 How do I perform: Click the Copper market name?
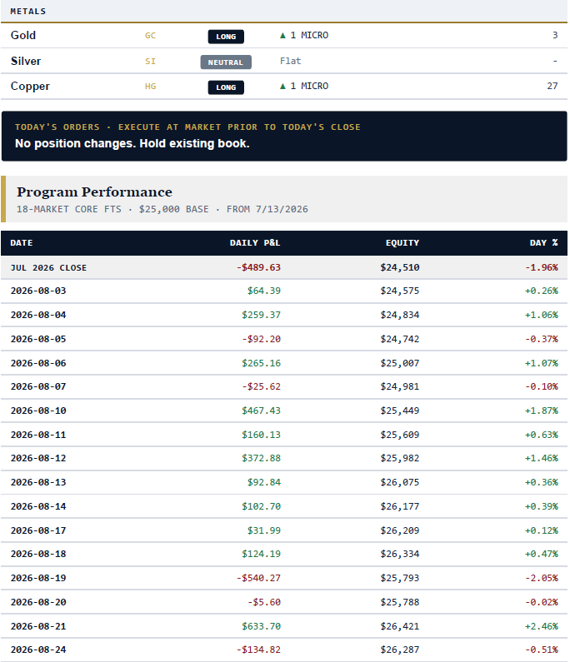coord(30,86)
